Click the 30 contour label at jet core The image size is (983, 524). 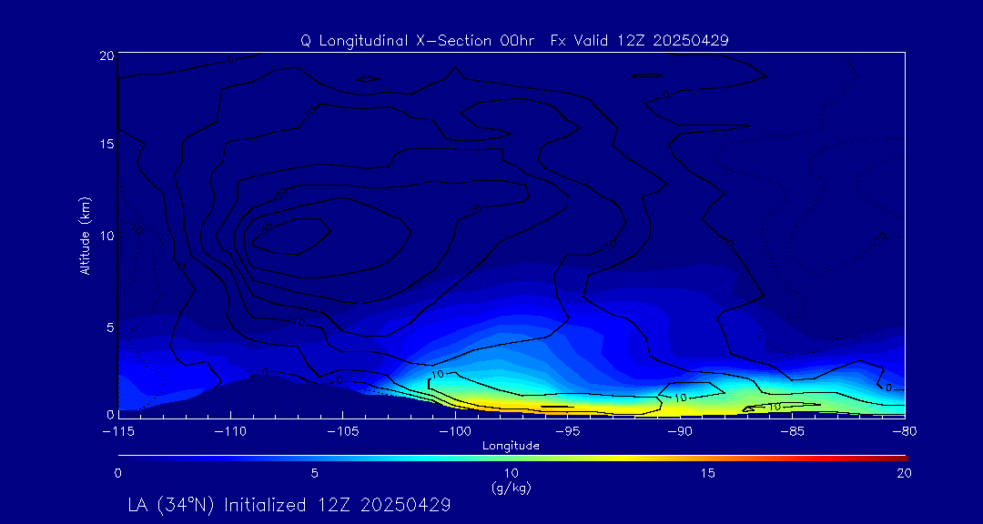[267, 228]
